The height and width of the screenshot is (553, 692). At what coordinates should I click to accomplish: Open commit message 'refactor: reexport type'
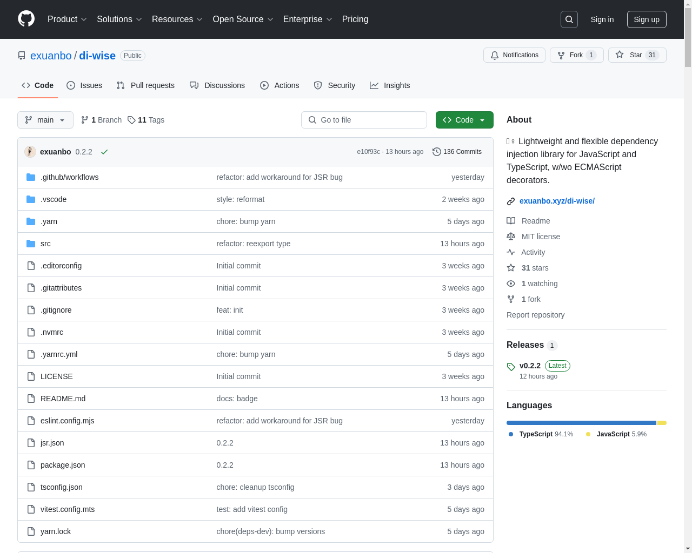[x=254, y=244]
